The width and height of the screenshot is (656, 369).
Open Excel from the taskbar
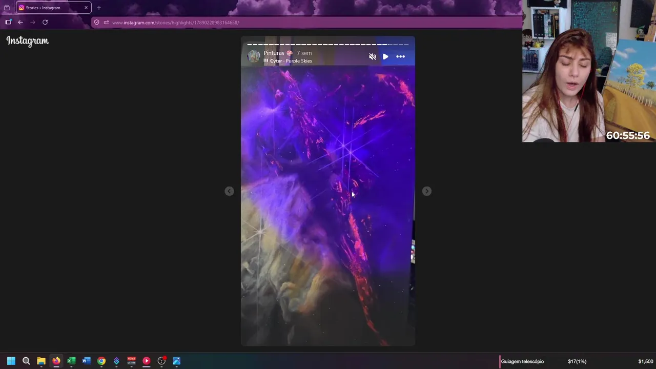71,361
